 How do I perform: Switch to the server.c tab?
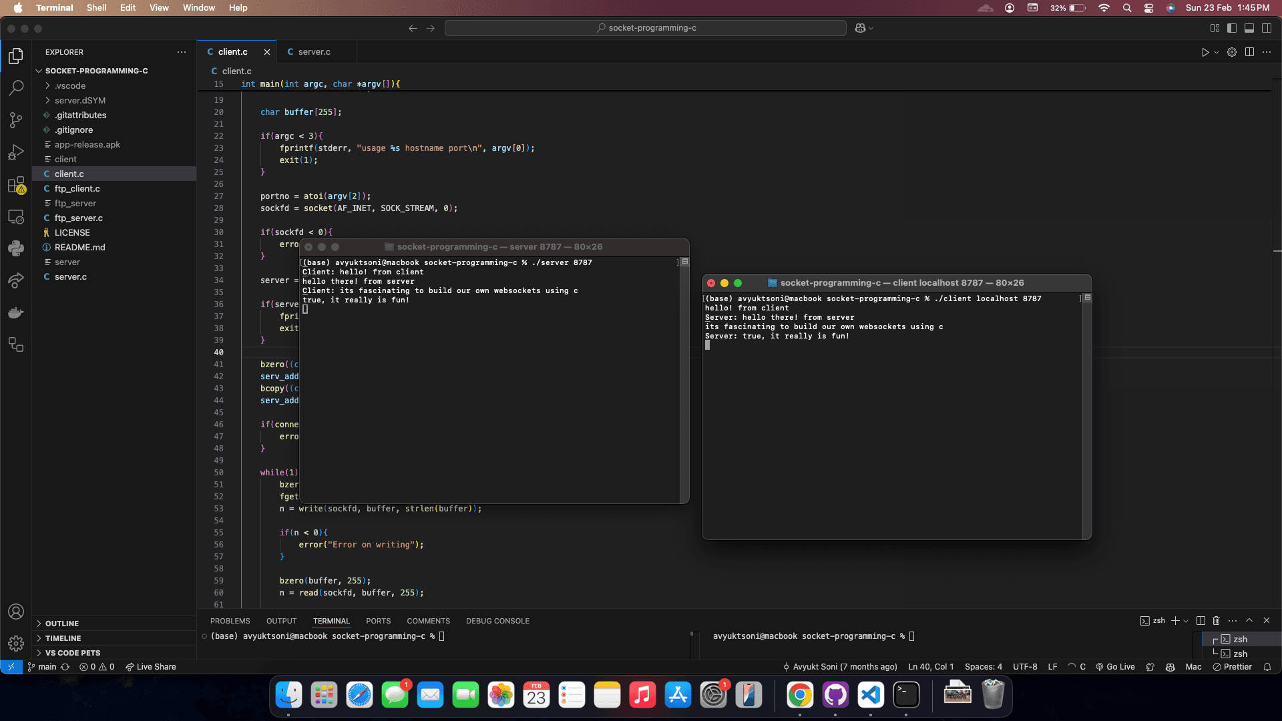(x=314, y=51)
